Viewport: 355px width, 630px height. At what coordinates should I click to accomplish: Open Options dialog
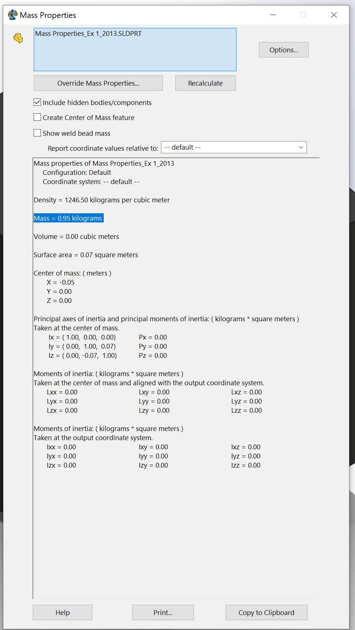click(x=284, y=50)
